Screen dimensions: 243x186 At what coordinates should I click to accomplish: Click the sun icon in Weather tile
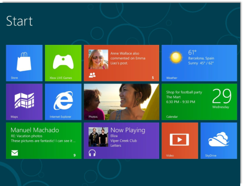[176, 57]
